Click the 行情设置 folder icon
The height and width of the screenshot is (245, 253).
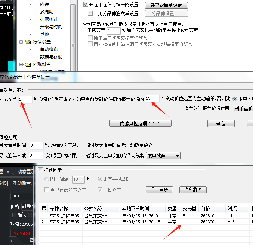tap(28, 42)
